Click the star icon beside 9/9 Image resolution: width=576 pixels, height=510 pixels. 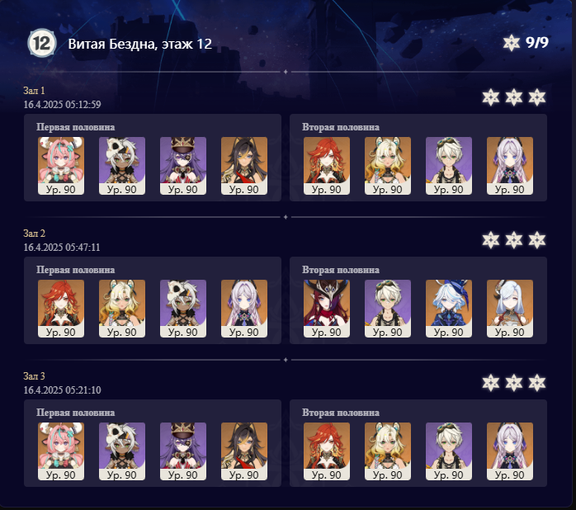tap(512, 43)
